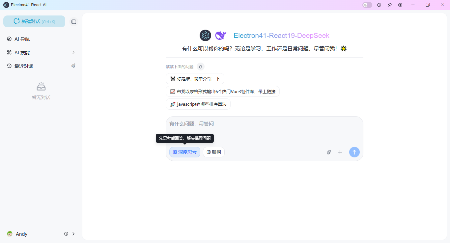Click the info icon beside Andy

click(x=66, y=234)
